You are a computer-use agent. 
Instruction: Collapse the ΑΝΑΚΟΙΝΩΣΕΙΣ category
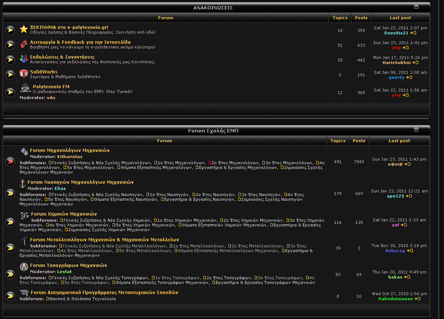tap(416, 7)
